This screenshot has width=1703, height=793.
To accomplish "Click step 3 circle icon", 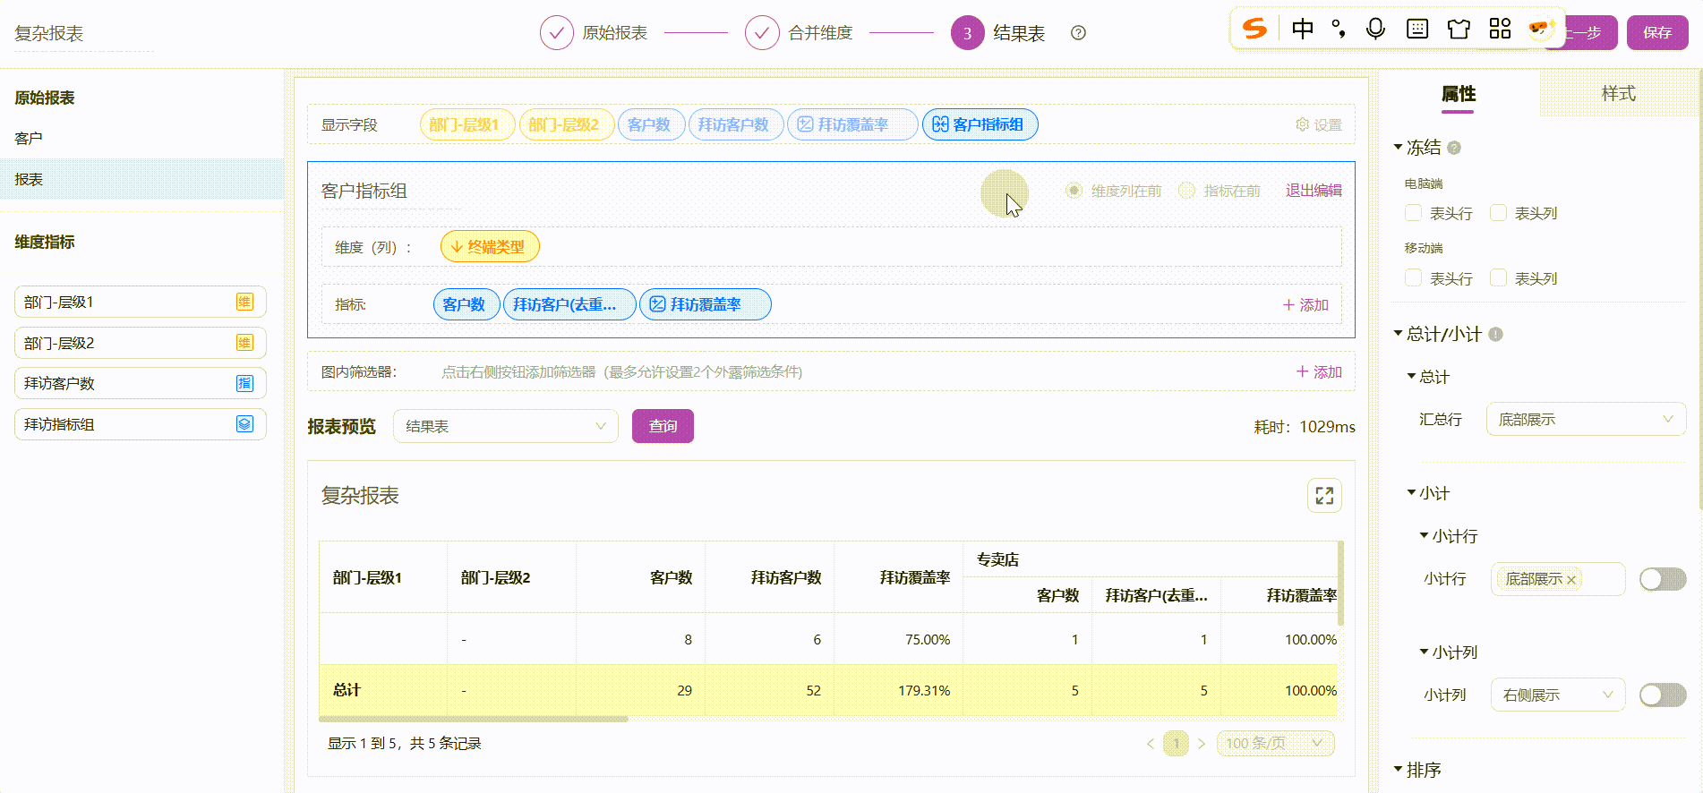I will 967,33.
